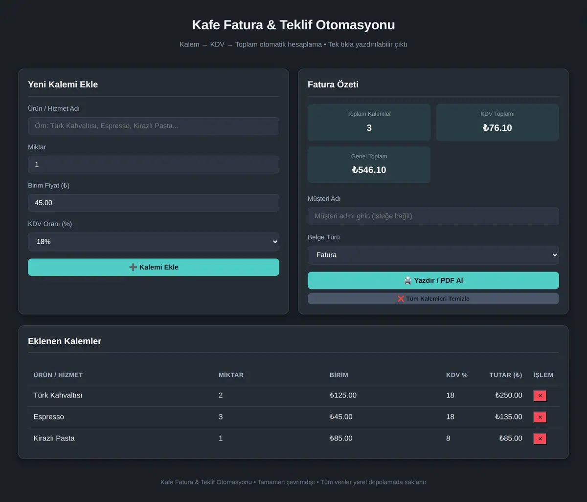
Task: Select the Fatura Özeti heading
Action: point(333,84)
